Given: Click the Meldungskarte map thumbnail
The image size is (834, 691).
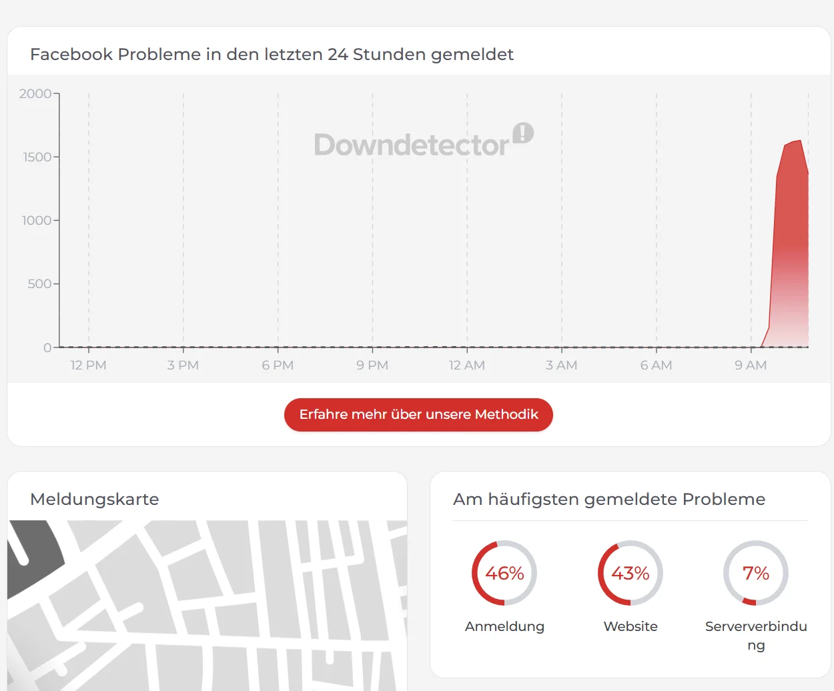Looking at the screenshot, I should [207, 606].
